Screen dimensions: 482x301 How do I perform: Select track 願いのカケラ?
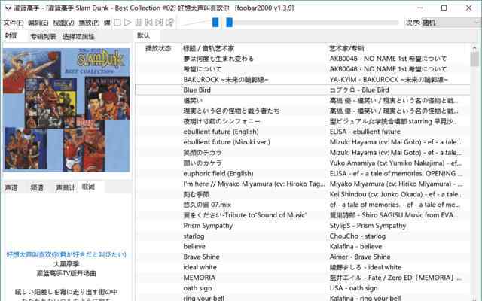coord(203,163)
